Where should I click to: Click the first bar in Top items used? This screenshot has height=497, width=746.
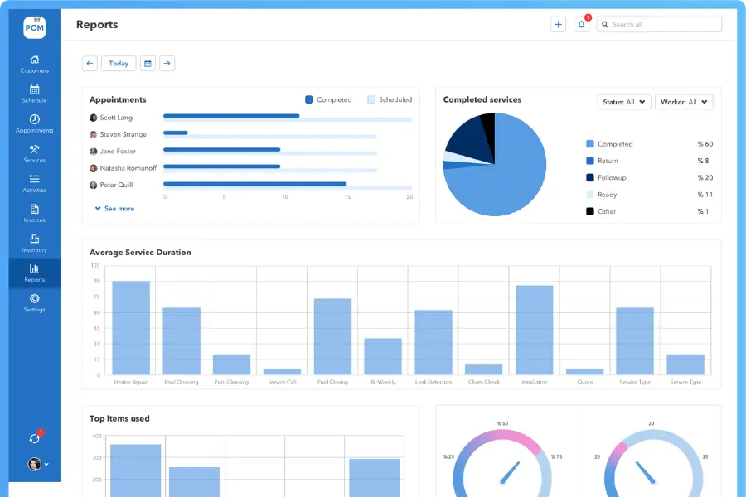[x=136, y=470]
